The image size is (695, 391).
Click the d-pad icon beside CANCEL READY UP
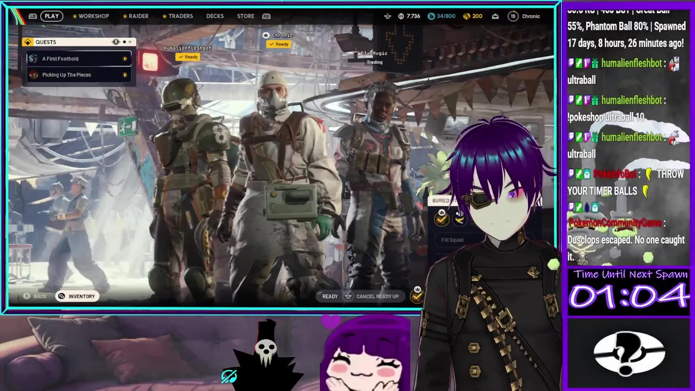tap(348, 297)
